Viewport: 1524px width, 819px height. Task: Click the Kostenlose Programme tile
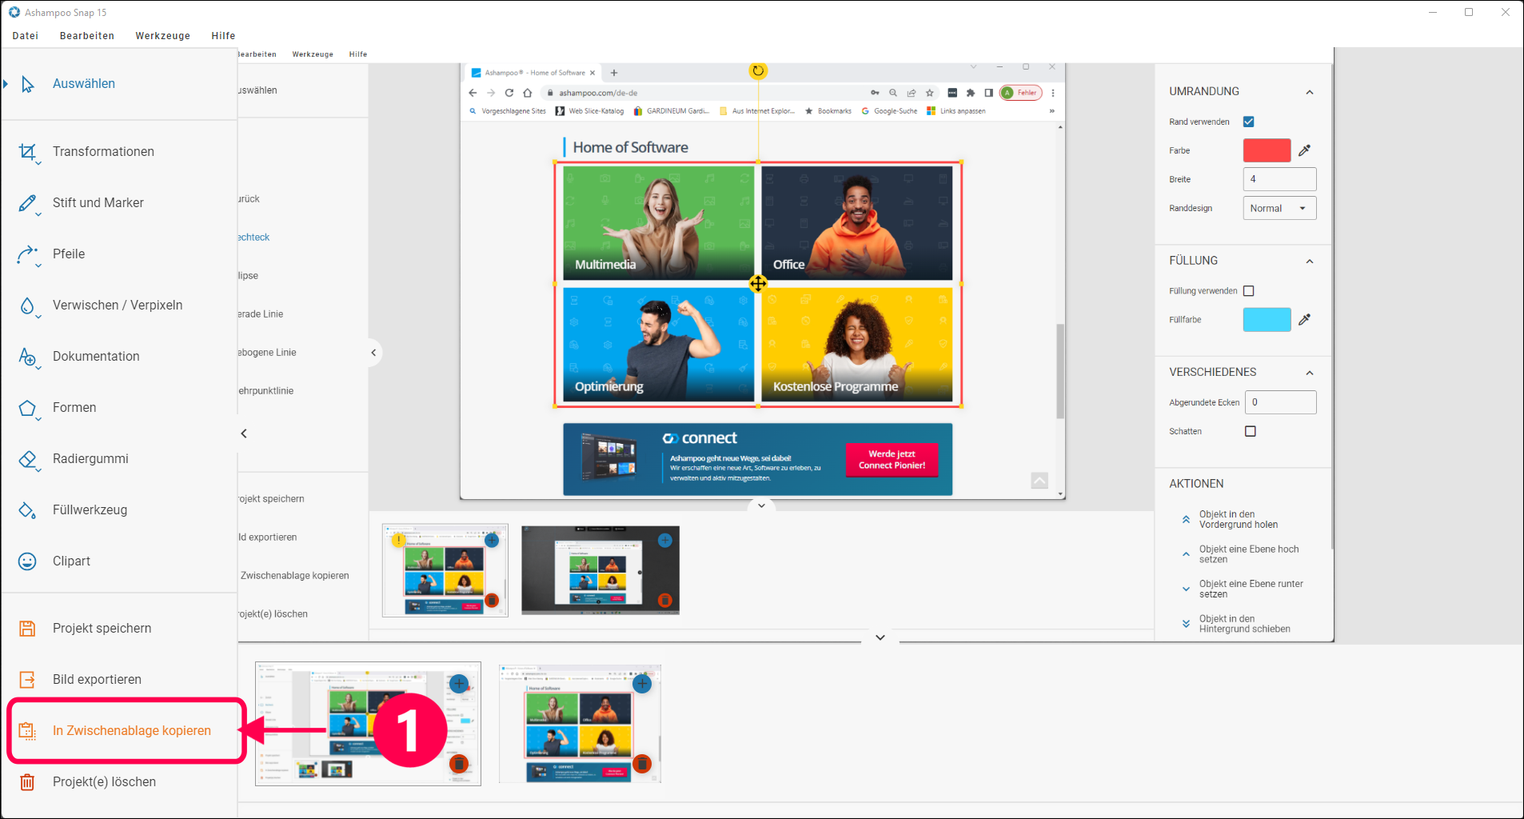coord(856,345)
